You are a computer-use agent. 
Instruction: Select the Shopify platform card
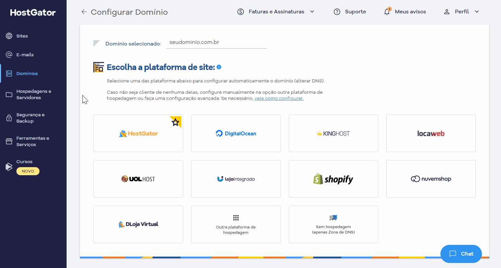(333, 179)
